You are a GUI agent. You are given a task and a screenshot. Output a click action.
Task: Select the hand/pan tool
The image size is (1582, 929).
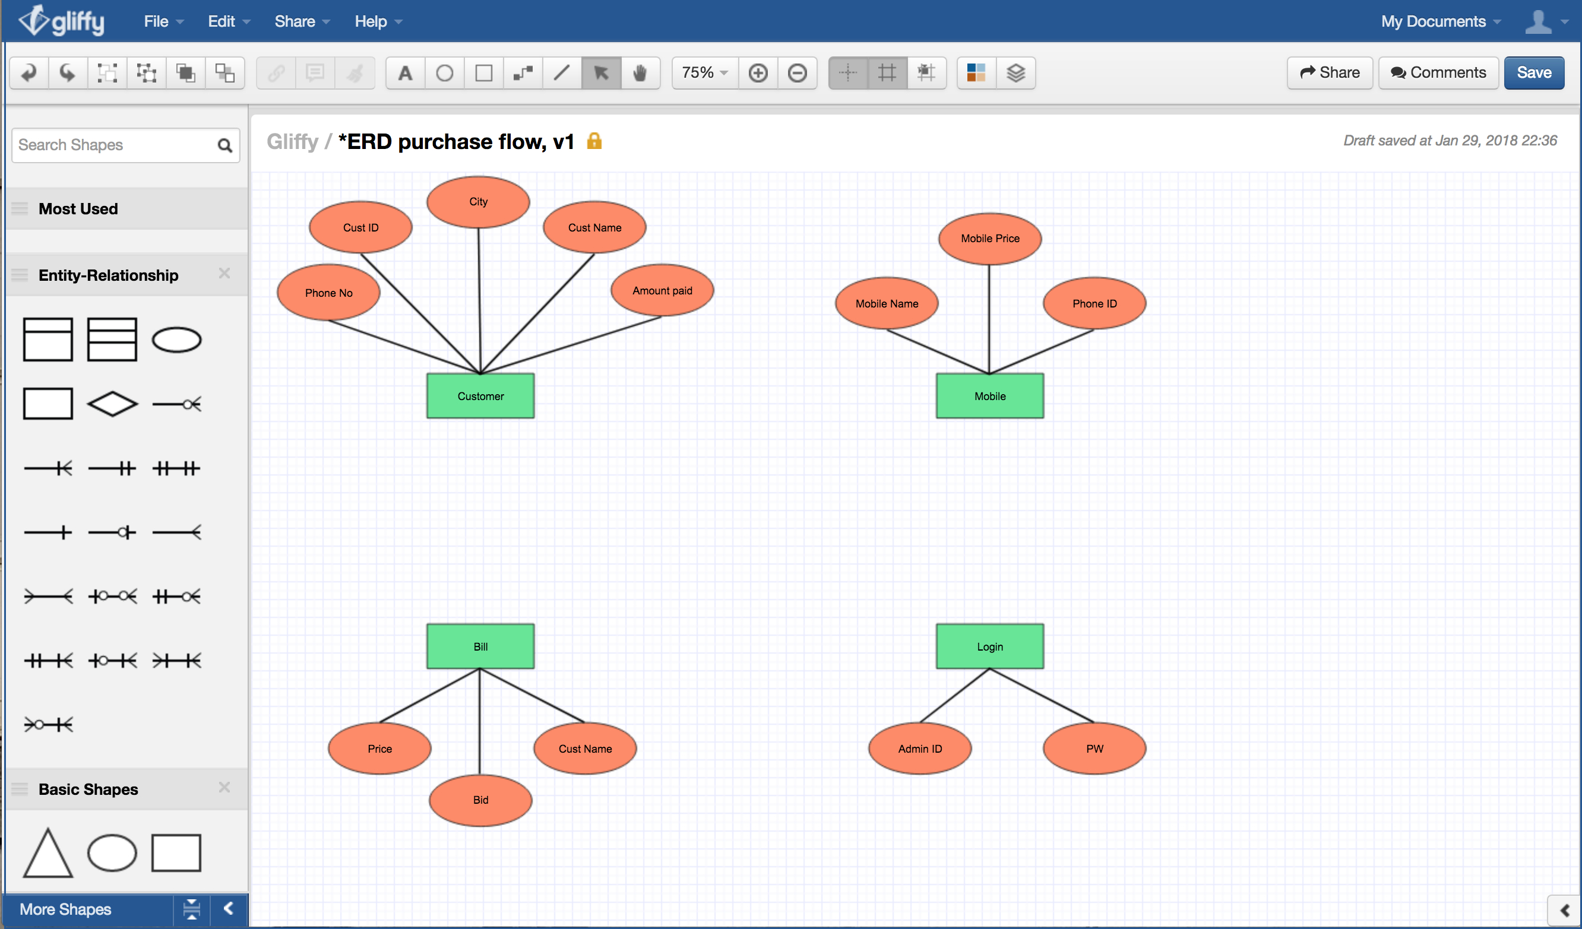tap(641, 71)
